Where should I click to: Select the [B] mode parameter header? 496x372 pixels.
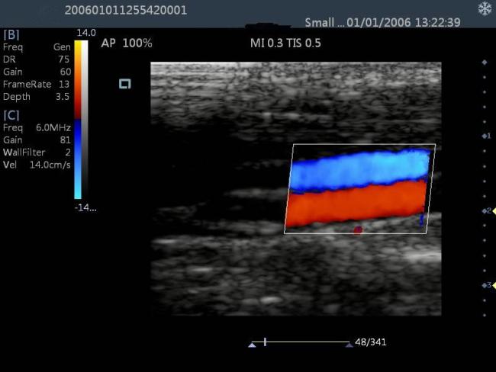(12, 35)
